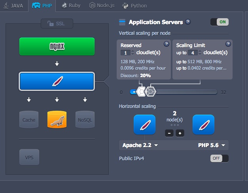The width and height of the screenshot is (248, 193).
Task: Click the 'up to 512 MB, 800 MHz' text
Action: (x=199, y=62)
